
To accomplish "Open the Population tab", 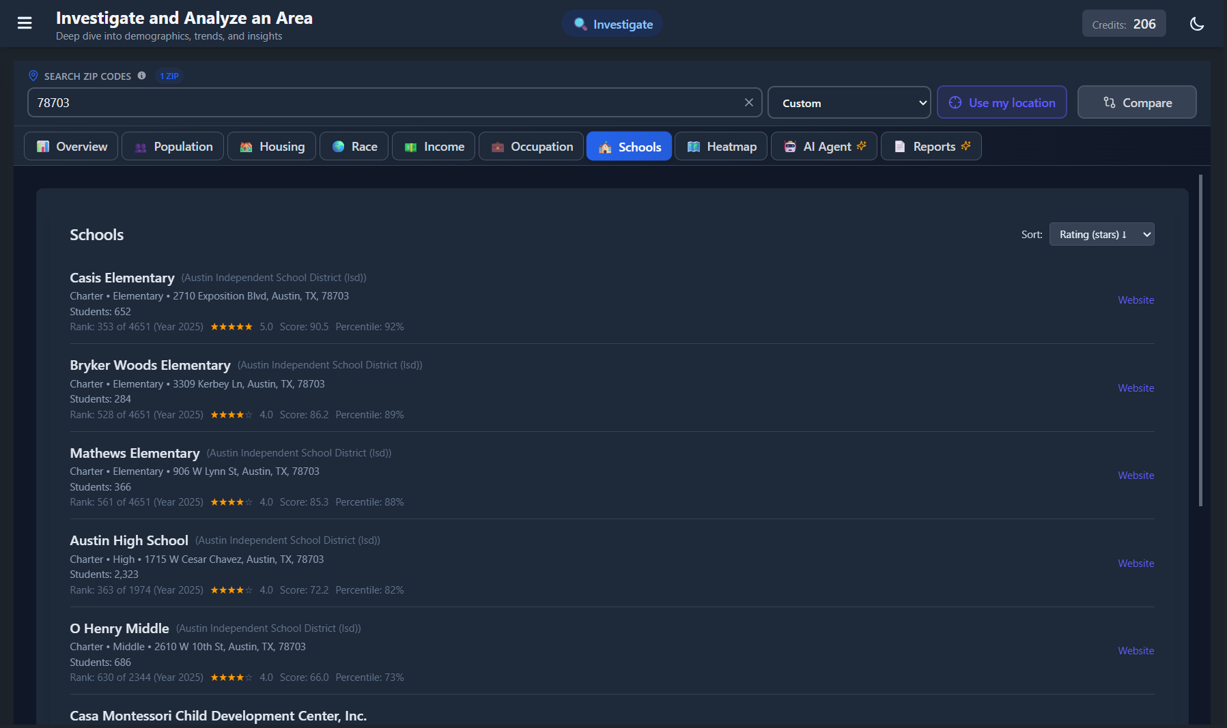I will pyautogui.click(x=173, y=147).
